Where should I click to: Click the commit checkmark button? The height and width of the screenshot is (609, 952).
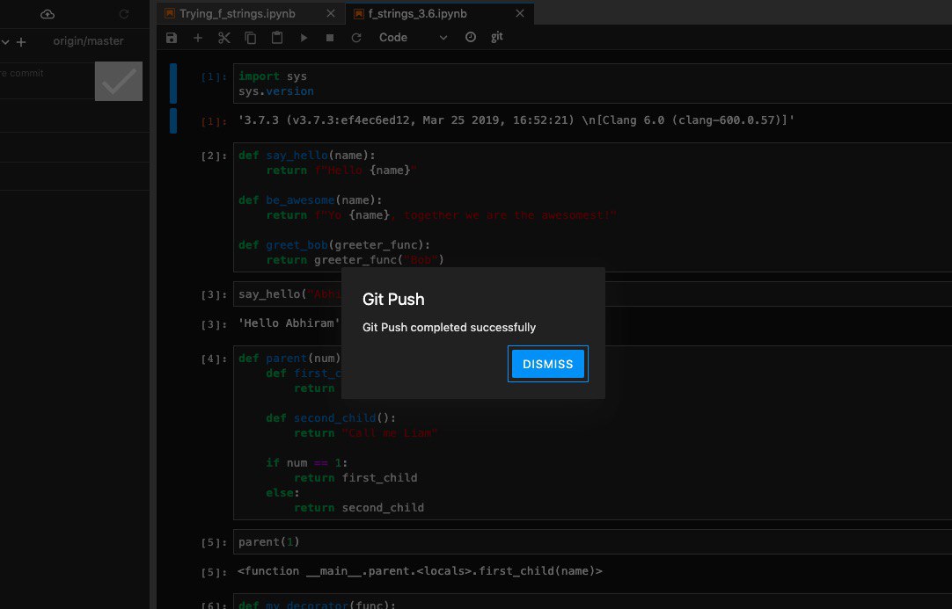(x=118, y=82)
